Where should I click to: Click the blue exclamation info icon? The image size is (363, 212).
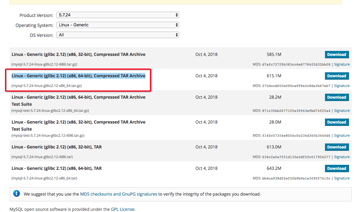click(17, 194)
